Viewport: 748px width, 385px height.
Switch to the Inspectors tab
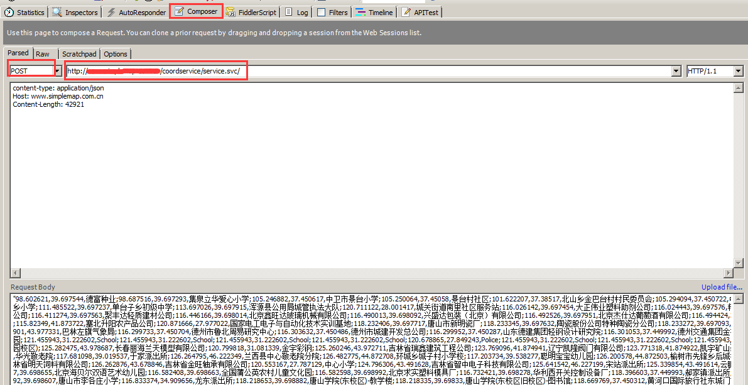[75, 13]
